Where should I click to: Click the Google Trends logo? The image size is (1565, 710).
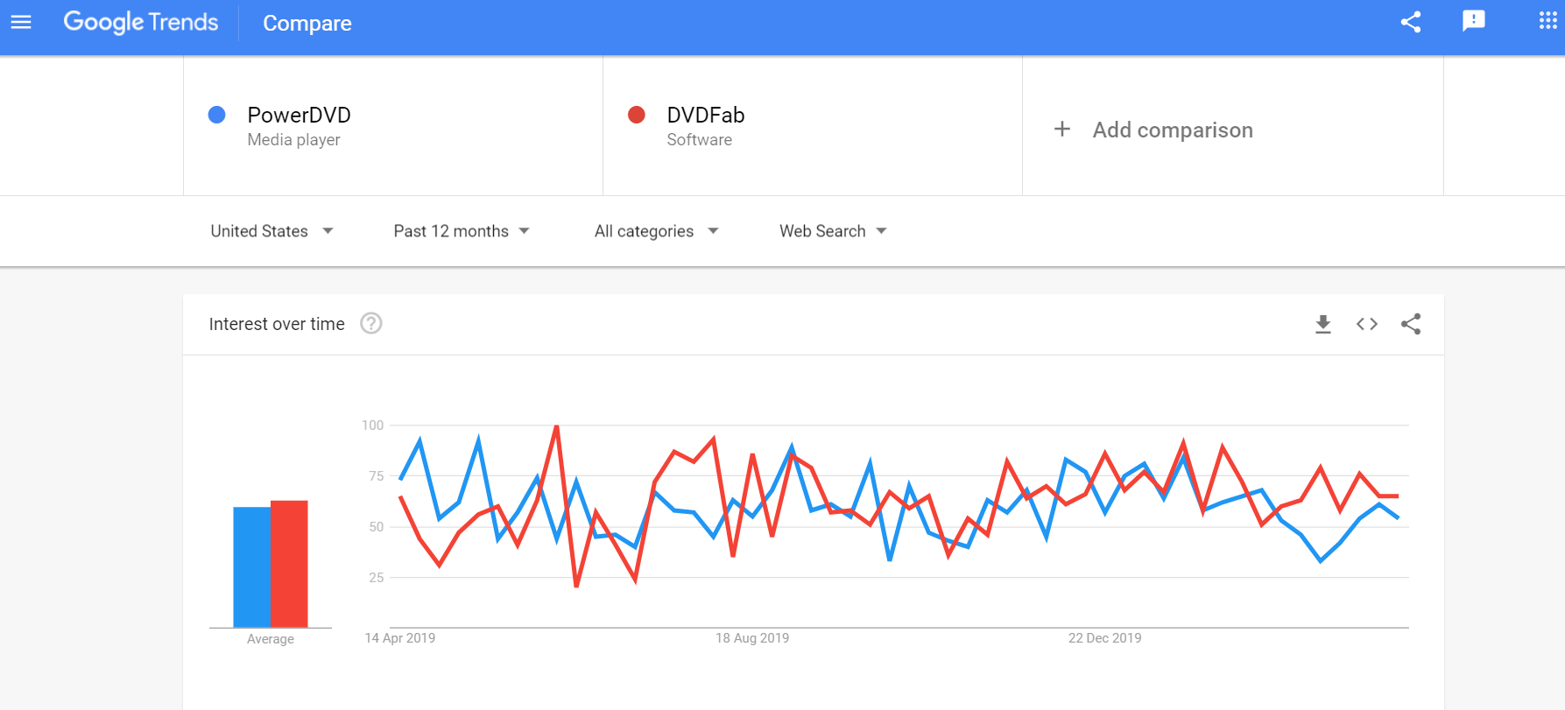click(141, 22)
